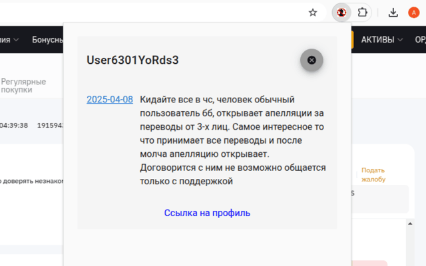Click the scrollbar up arrow
This screenshot has width=426, height=266.
410,223
